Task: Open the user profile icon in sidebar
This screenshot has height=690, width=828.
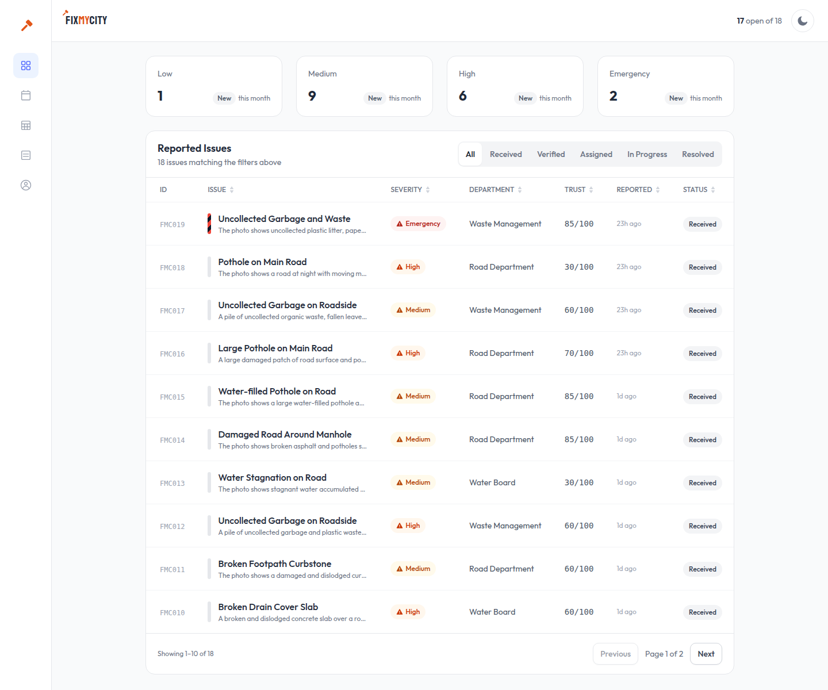Action: (x=26, y=185)
